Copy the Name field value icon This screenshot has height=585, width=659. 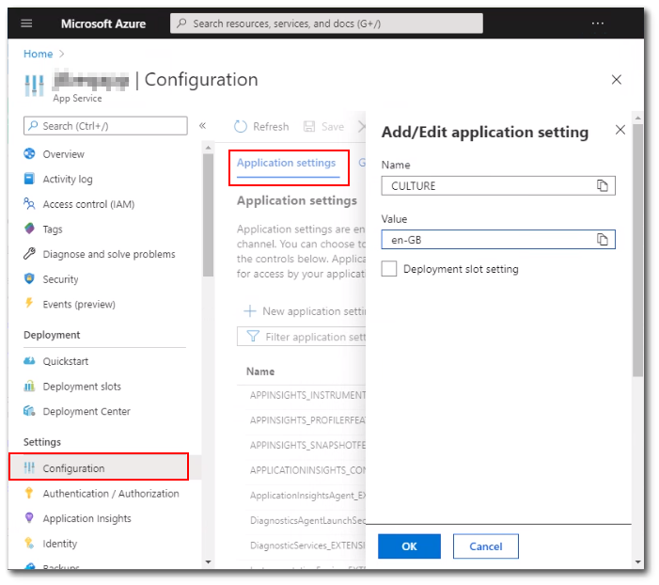pyautogui.click(x=603, y=185)
